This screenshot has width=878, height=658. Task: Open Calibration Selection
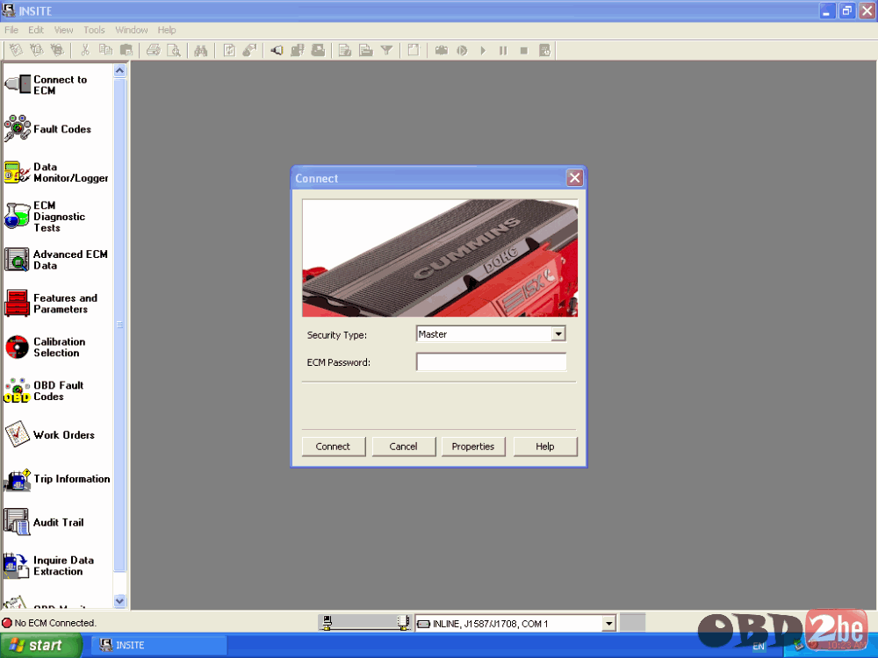pos(45,347)
